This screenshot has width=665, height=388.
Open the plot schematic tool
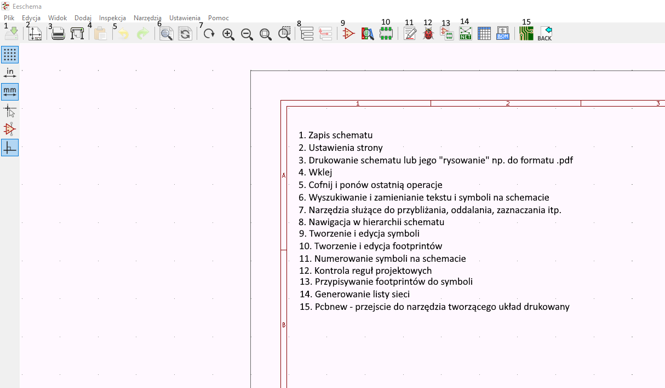click(x=77, y=34)
